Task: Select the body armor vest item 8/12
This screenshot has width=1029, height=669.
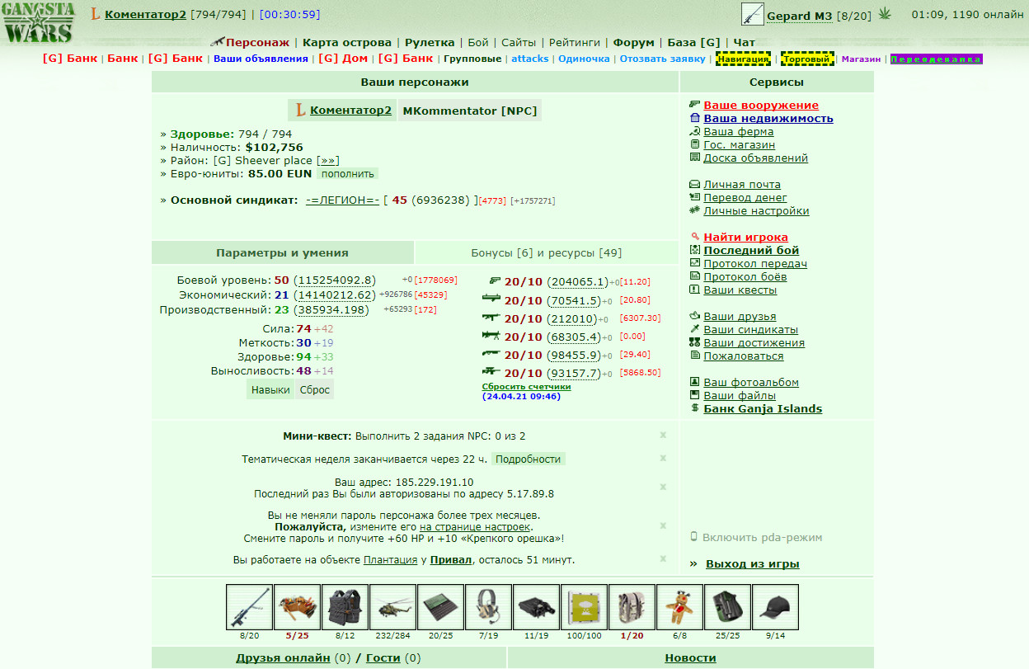Action: 345,607
